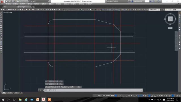Click the command line customize wrench icon
Image resolution: width=181 pixels, height=102 pixels.
(43, 90)
